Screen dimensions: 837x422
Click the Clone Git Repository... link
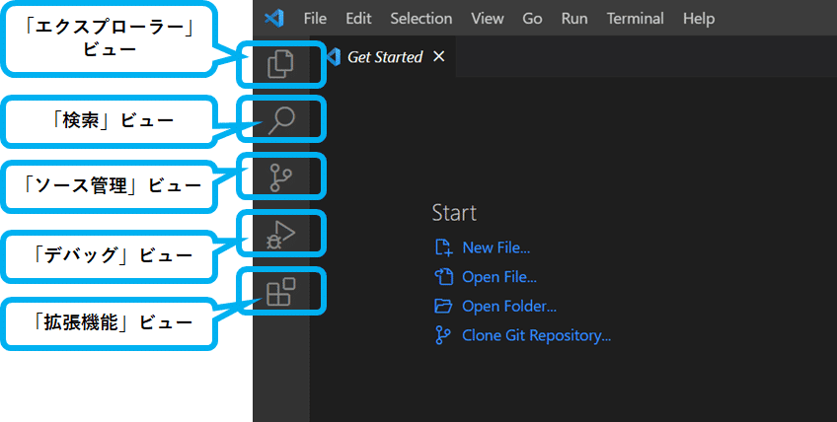(x=536, y=335)
